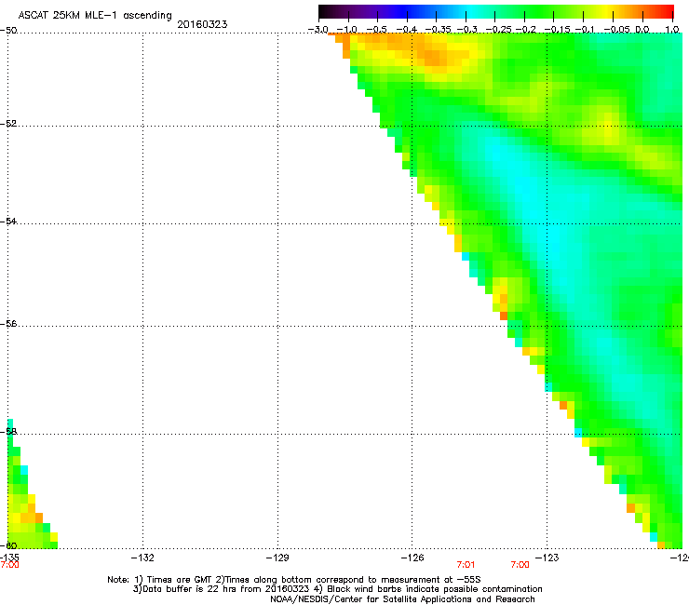Viewport: 689px width, 605px height.
Task: Click longitude axis label -123
Action: (x=547, y=558)
